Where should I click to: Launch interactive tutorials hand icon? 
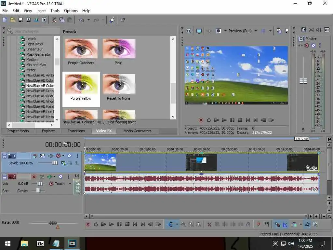coord(112,20)
